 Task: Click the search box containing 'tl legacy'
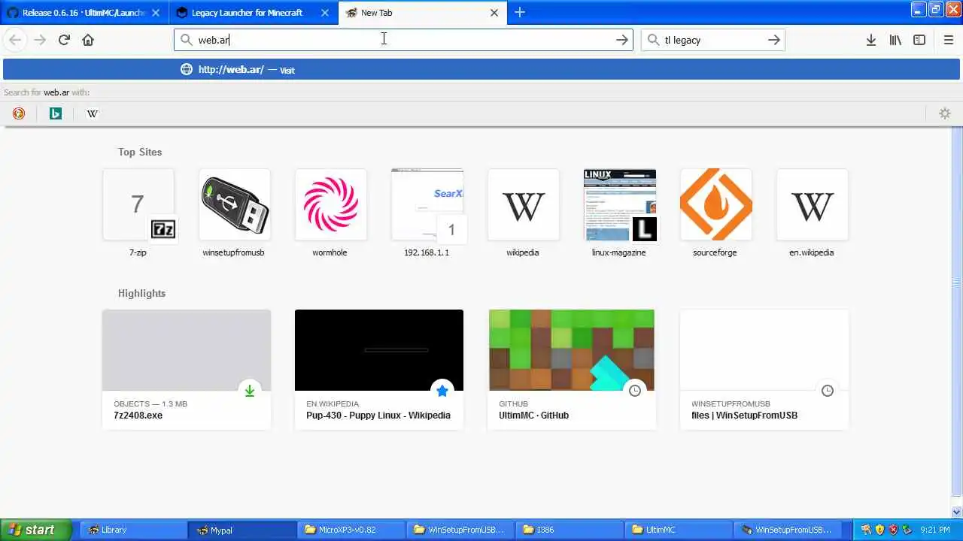[712, 40]
